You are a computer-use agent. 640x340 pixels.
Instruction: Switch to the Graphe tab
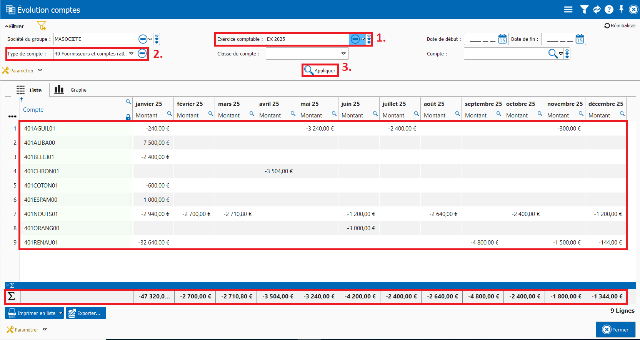(x=71, y=90)
